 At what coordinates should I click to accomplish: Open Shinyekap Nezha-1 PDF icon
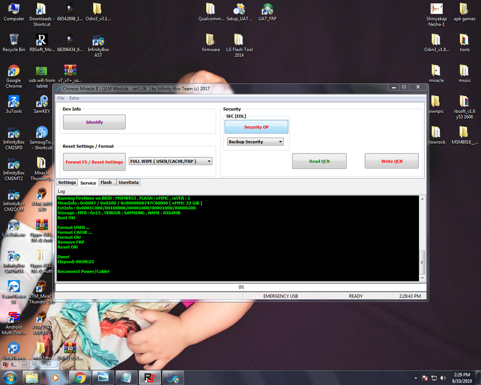click(436, 15)
